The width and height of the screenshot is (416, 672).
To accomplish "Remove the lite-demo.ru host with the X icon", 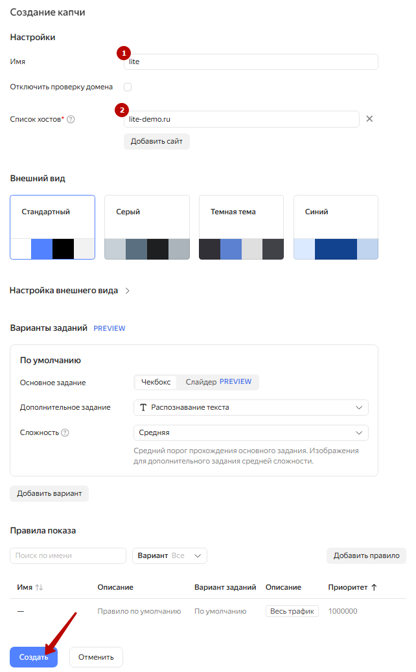I will click(369, 119).
